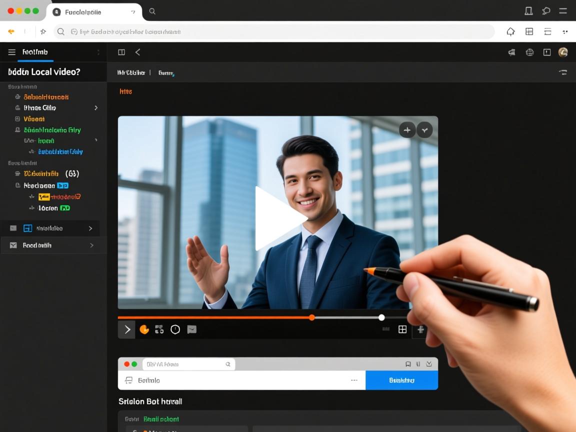Click the clock icon in the player controls
576x432 pixels.
pos(175,329)
